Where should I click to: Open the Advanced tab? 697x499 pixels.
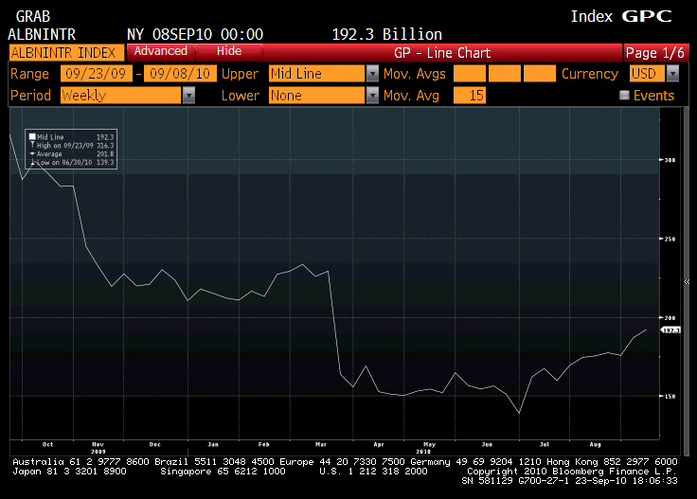(160, 51)
